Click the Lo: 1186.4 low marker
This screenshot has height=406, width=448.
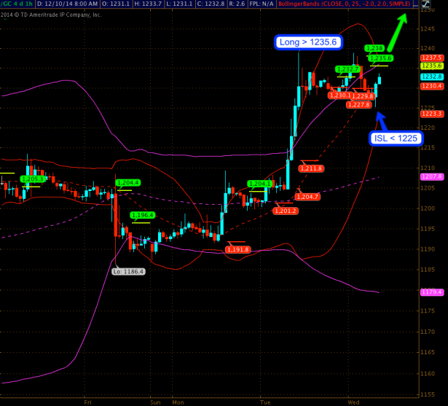(x=130, y=271)
